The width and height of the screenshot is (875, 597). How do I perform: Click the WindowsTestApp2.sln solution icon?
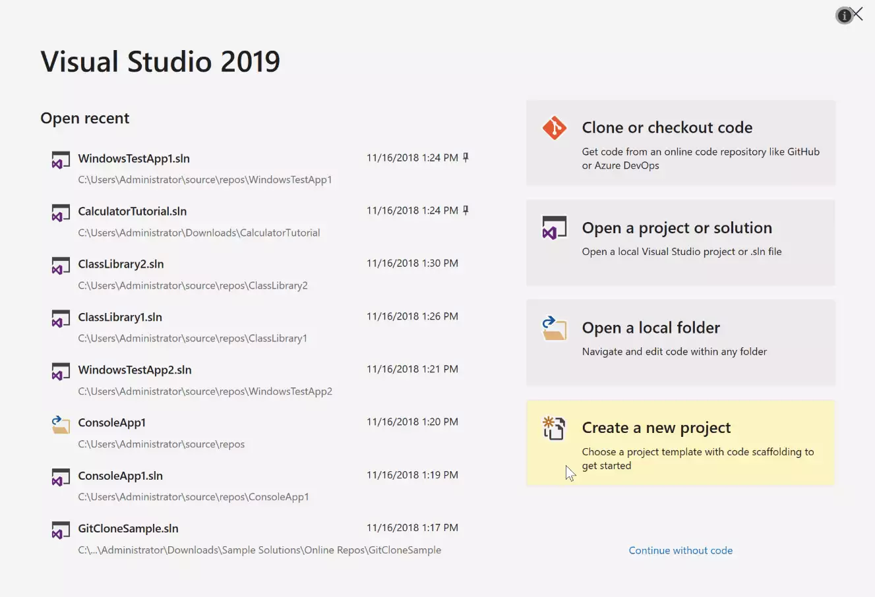pos(61,372)
